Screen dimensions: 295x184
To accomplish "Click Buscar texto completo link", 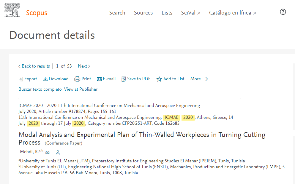I will pyautogui.click(x=40, y=89).
